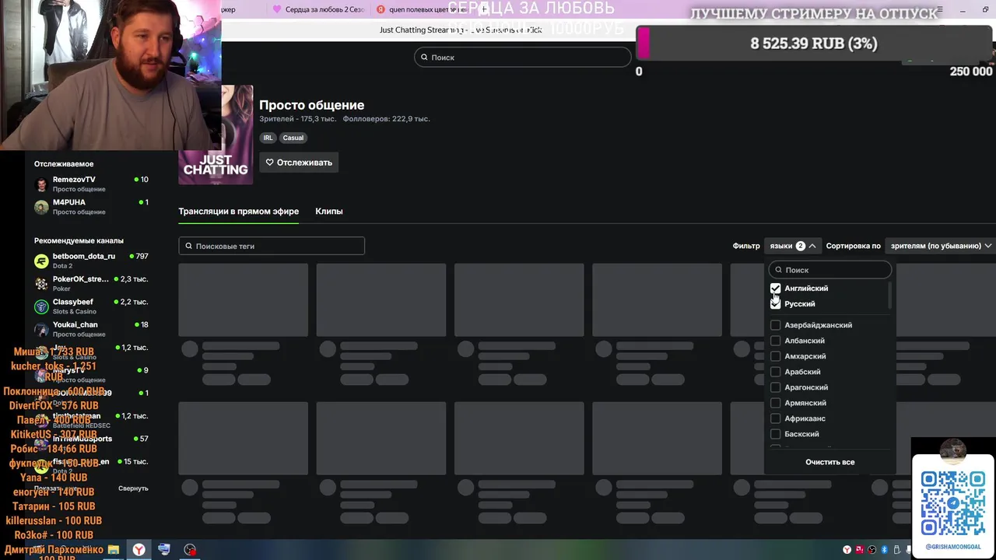The width and height of the screenshot is (996, 560).
Task: Click Свернуть link in sidebar
Action: [133, 488]
